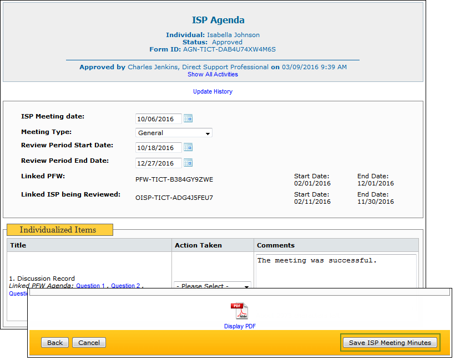Click approver name Charles Jenkins

coord(153,67)
